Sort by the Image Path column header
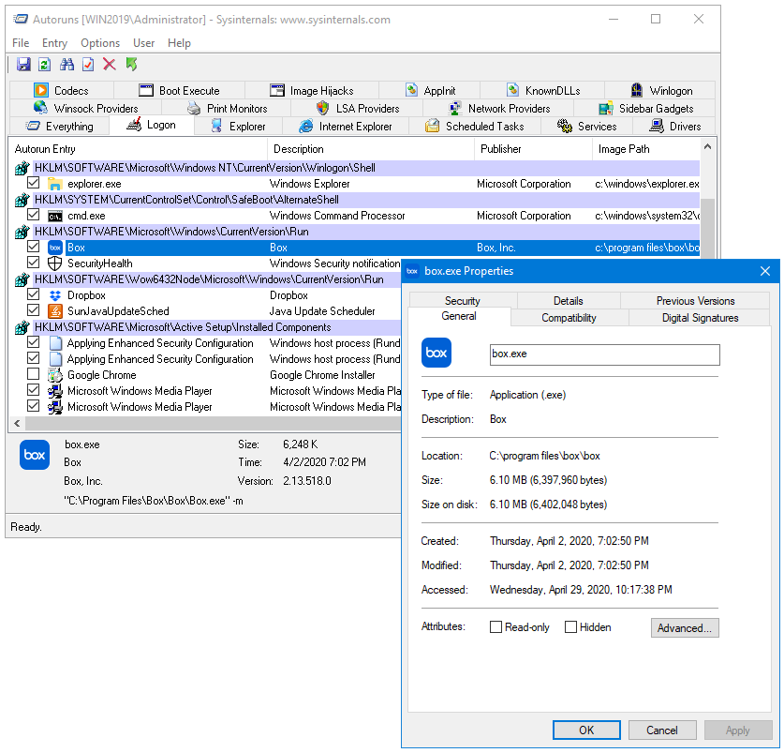 pos(646,149)
